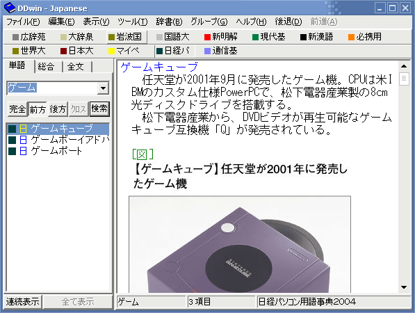Open the 編集(E) menu
Screen dimensions: 415x313
pos(61,22)
